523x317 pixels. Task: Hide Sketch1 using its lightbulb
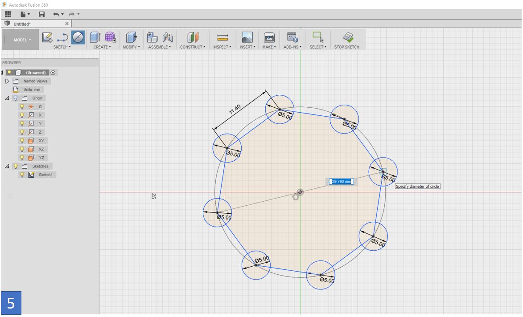point(22,175)
